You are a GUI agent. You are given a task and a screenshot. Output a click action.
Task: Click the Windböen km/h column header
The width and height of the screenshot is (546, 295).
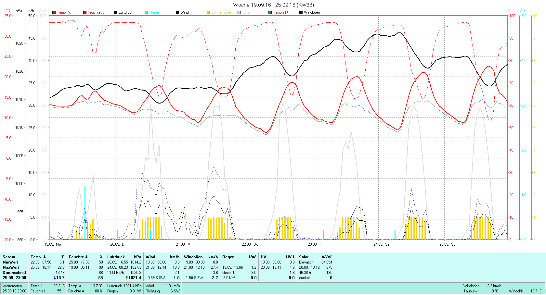[x=201, y=257]
